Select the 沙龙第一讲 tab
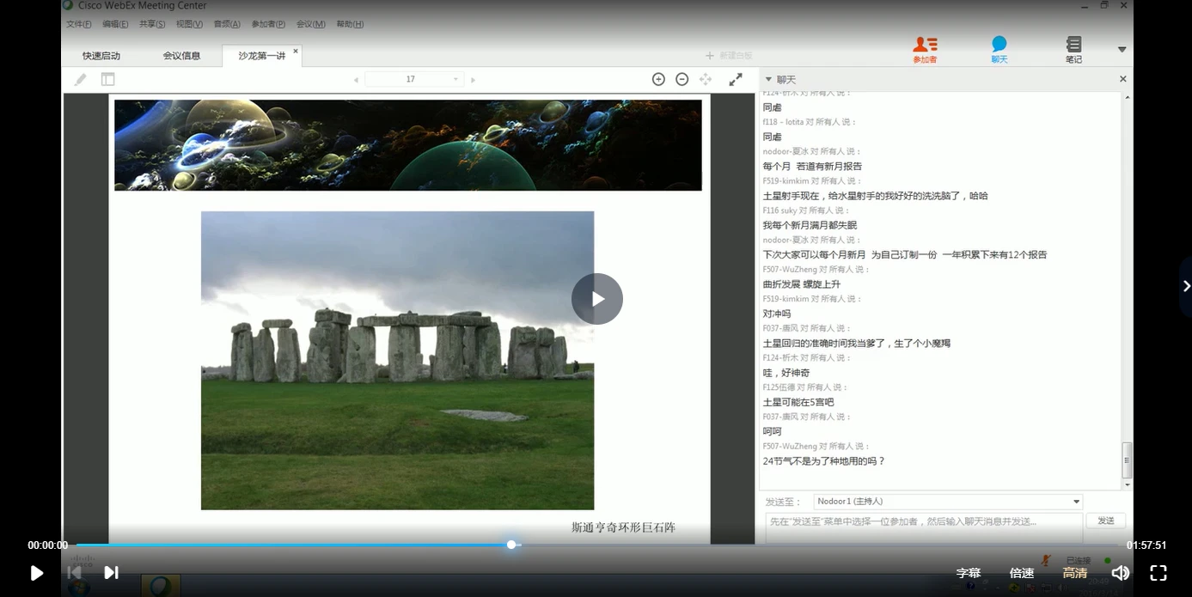Image resolution: width=1192 pixels, height=597 pixels. (x=261, y=56)
